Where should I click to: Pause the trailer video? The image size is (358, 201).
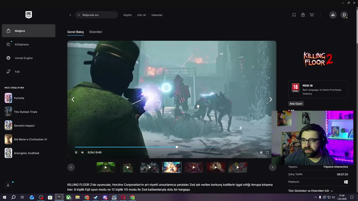[x=76, y=152]
